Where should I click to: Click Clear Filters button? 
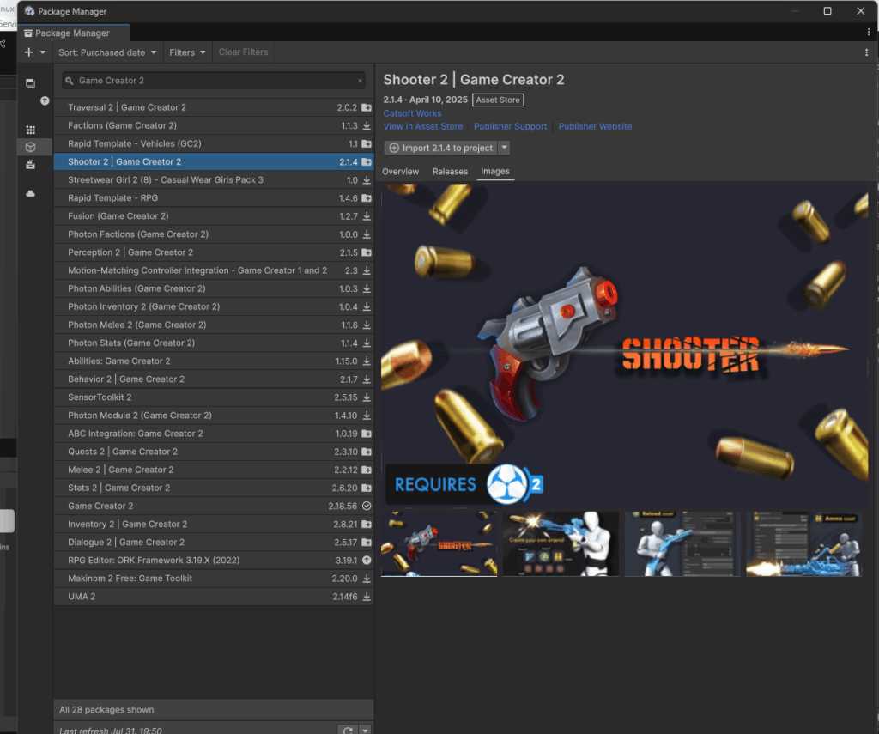(x=243, y=52)
